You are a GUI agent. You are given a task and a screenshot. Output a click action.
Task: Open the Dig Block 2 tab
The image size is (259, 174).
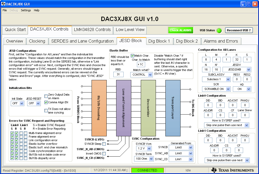[x=187, y=41]
